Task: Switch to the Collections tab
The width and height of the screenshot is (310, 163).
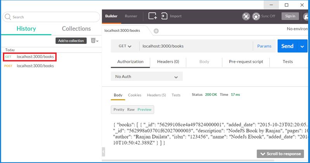Action: (76, 29)
